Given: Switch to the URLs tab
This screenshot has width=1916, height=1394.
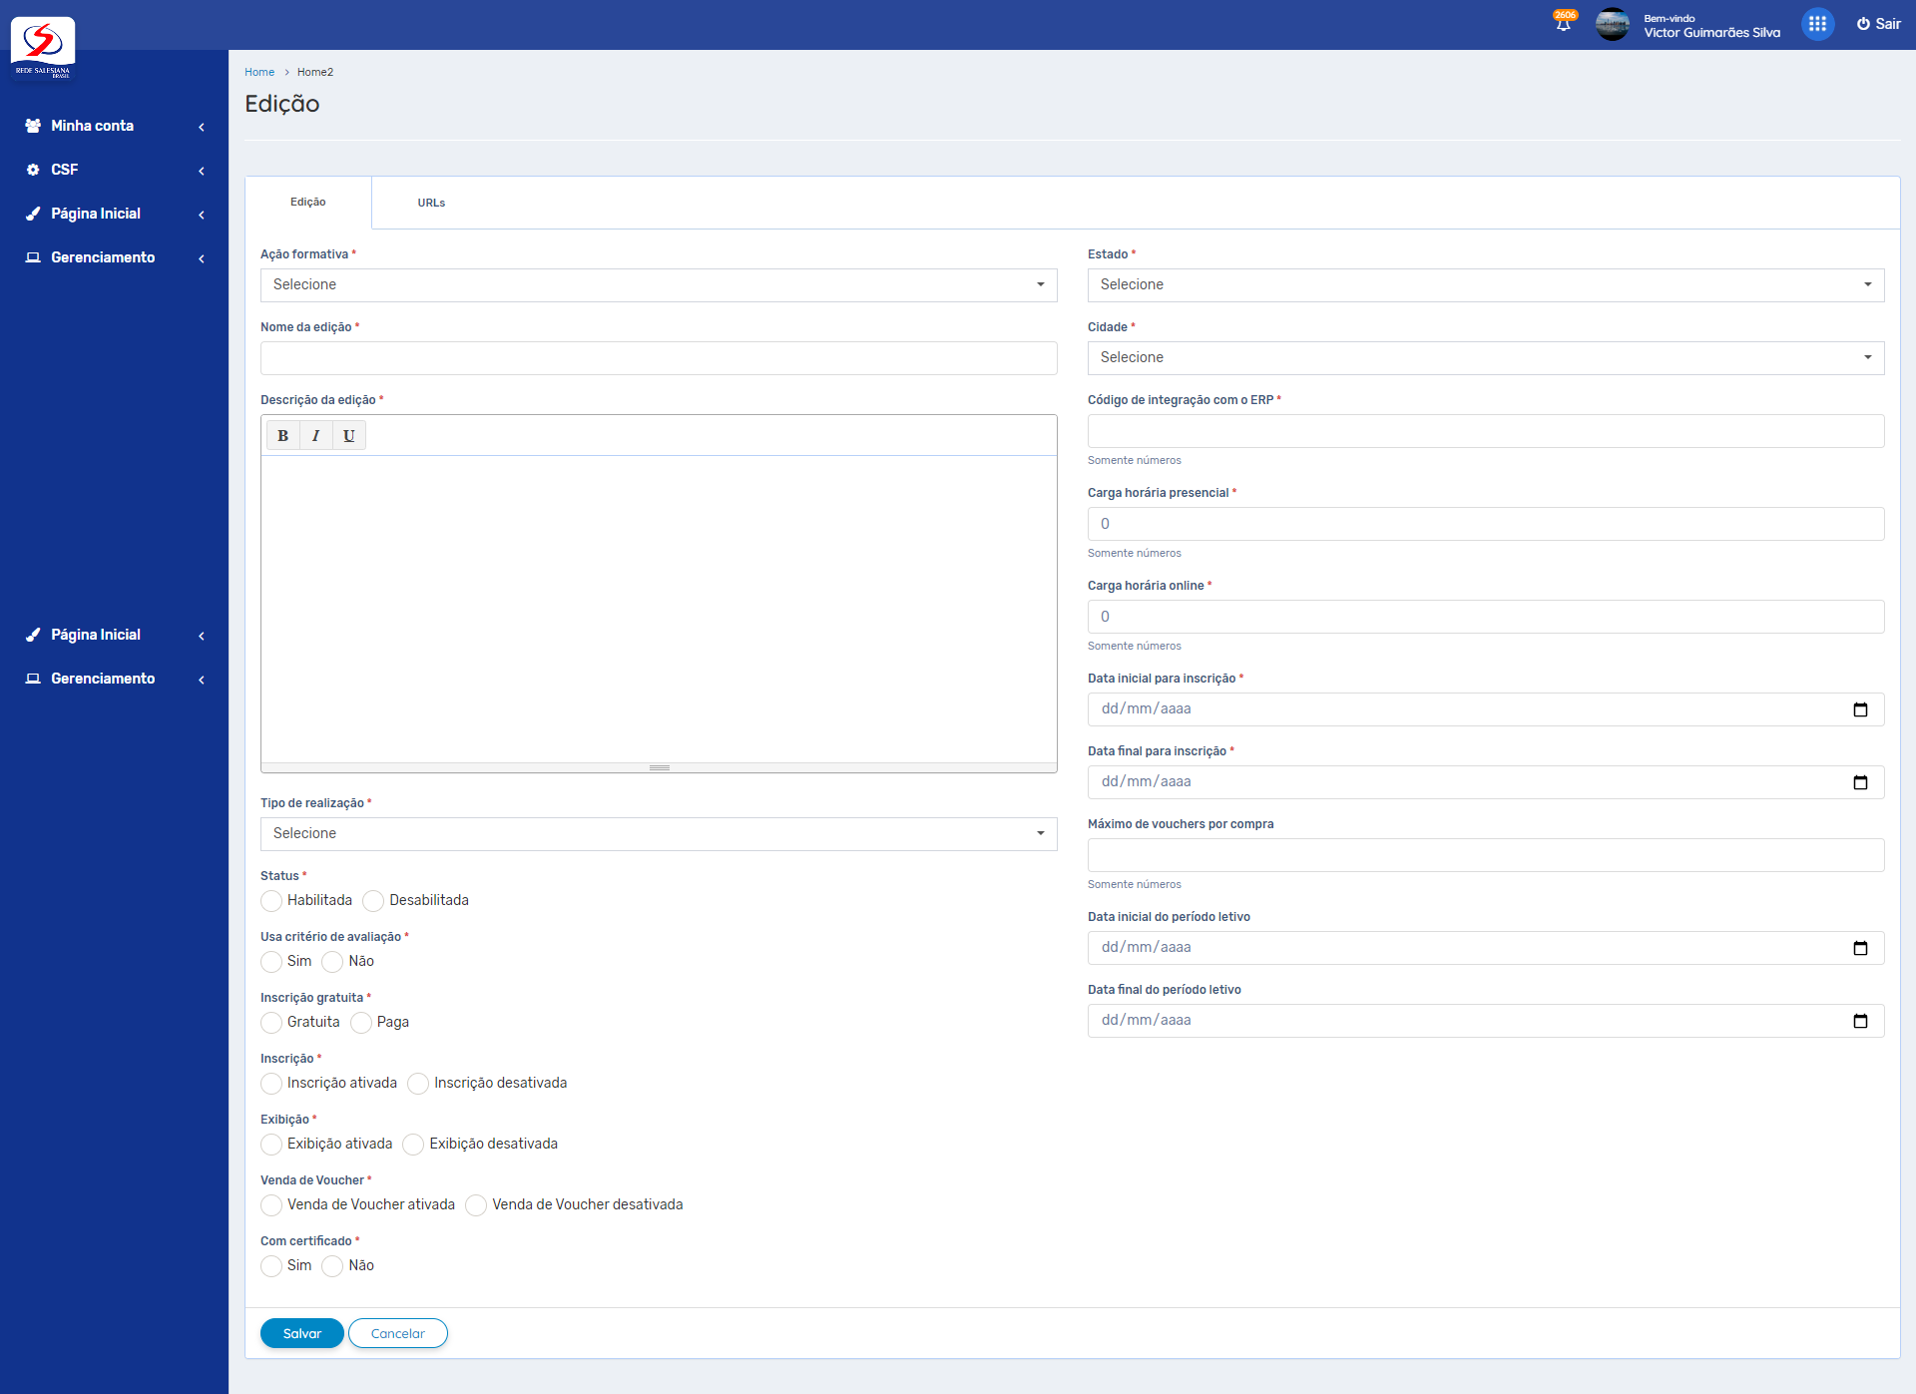Looking at the screenshot, I should [430, 202].
